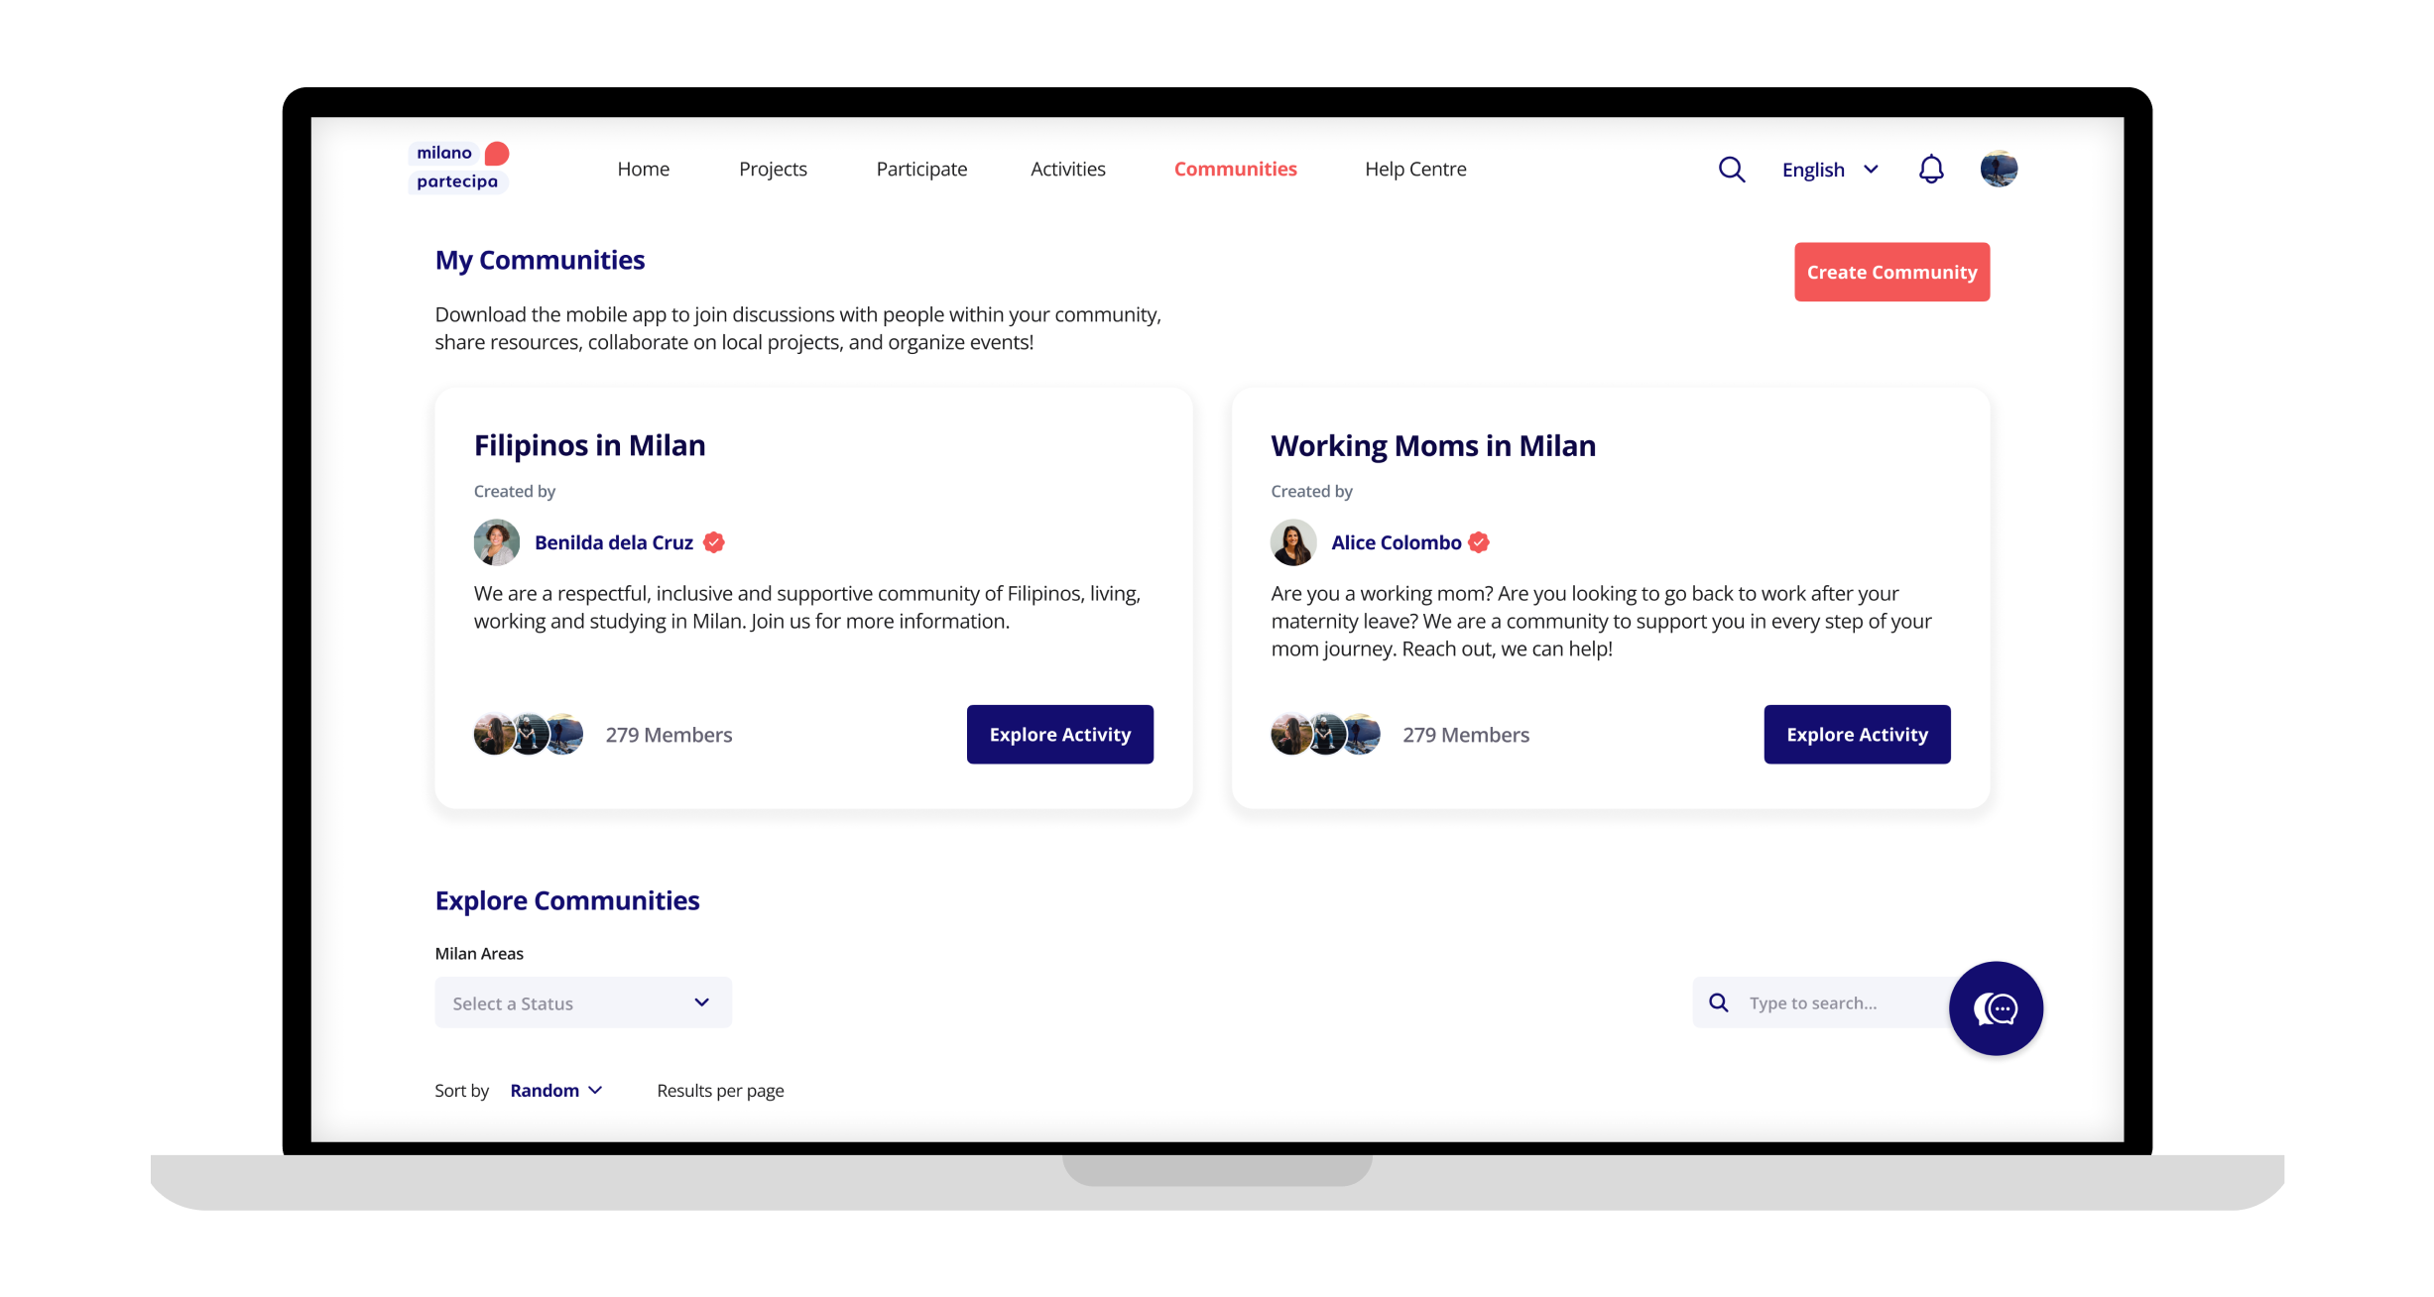Expand the English language dropdown
2434x1297 pixels.
[x=1830, y=170]
